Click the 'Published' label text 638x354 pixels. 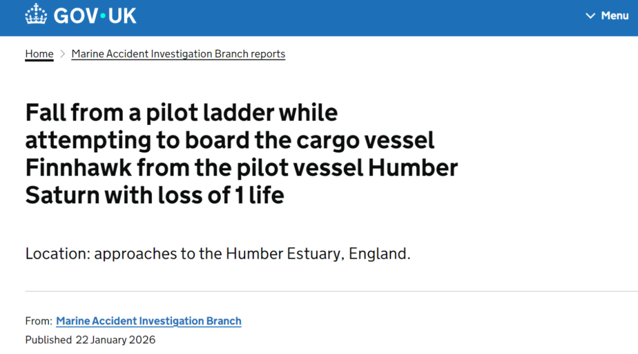coord(48,340)
